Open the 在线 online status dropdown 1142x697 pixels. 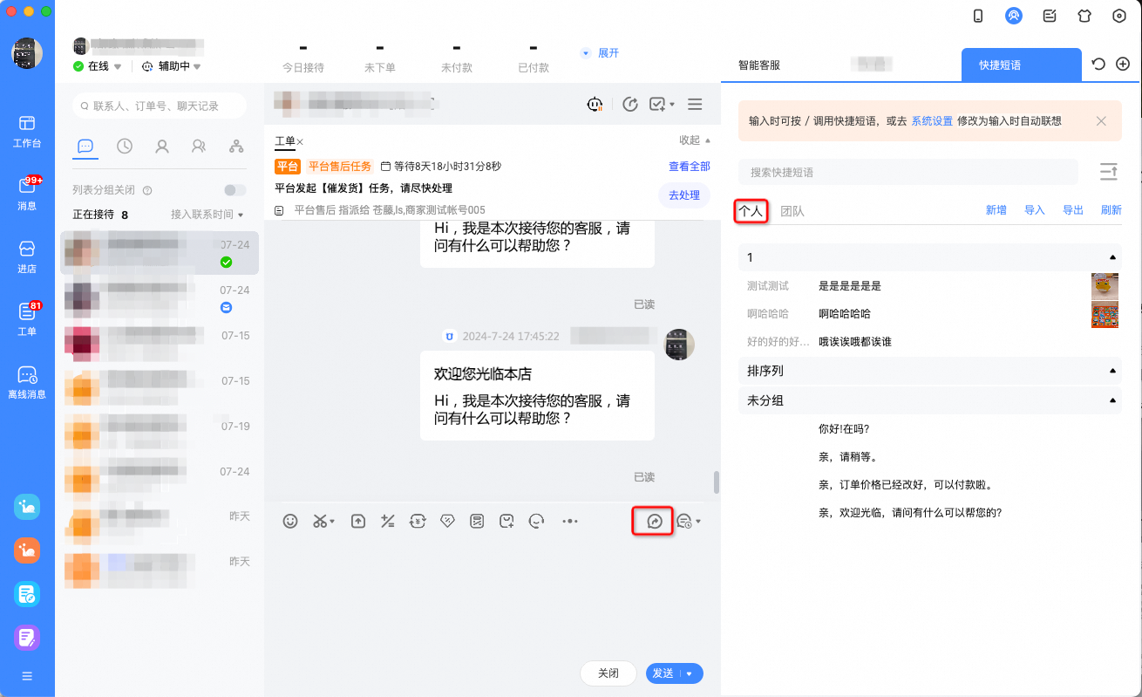(98, 66)
